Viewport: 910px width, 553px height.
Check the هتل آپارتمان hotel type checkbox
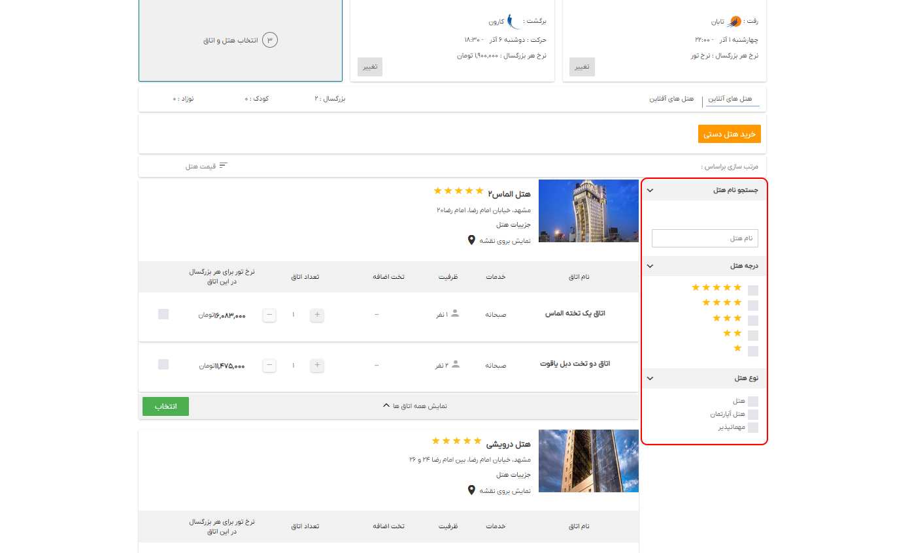pyautogui.click(x=754, y=413)
